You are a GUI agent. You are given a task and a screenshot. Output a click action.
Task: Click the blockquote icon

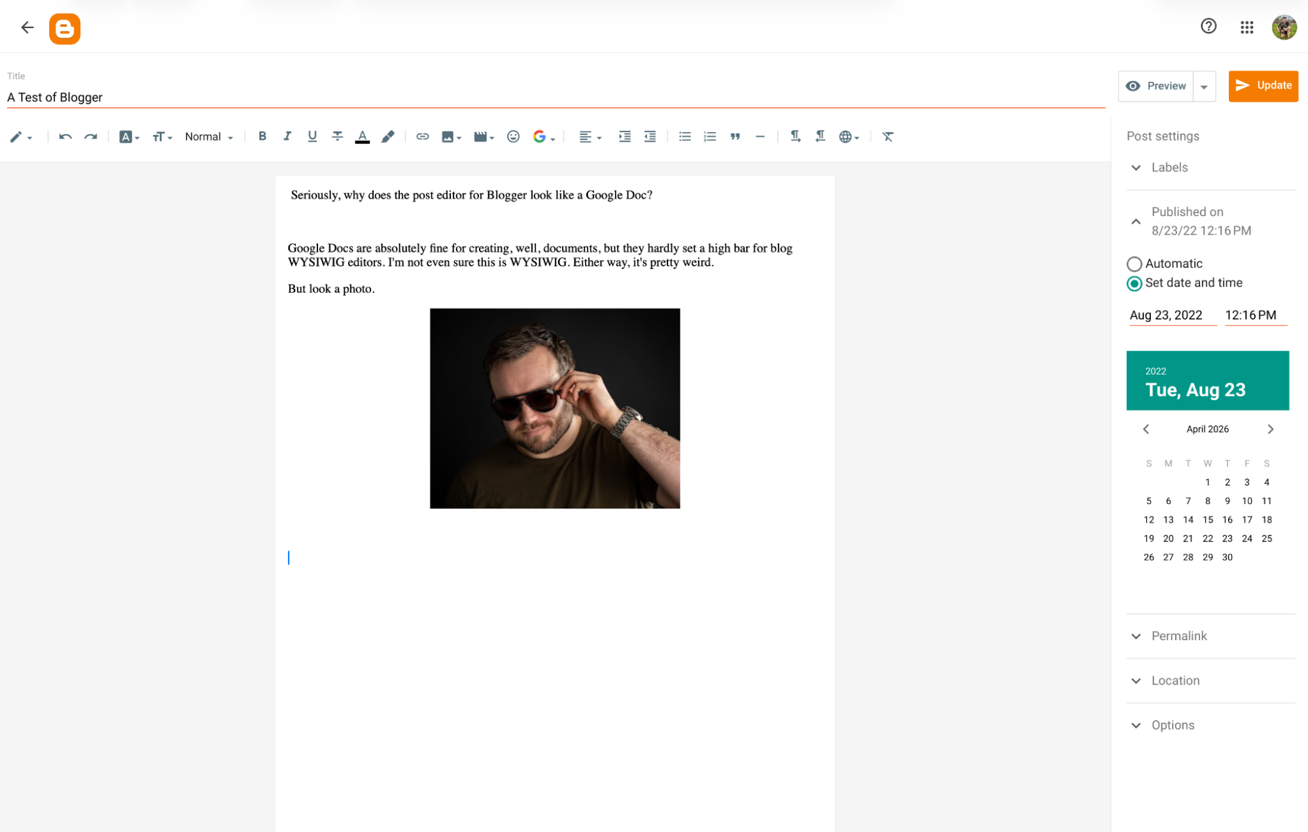735,136
